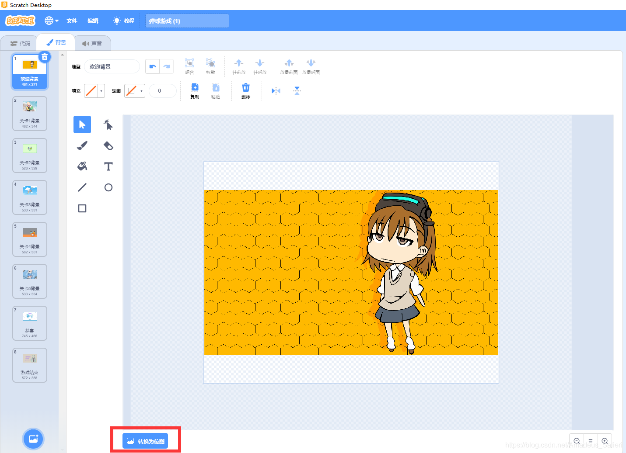Select the 关卡2背景 backdrop thumbnail
This screenshot has height=453, width=626.
point(30,156)
